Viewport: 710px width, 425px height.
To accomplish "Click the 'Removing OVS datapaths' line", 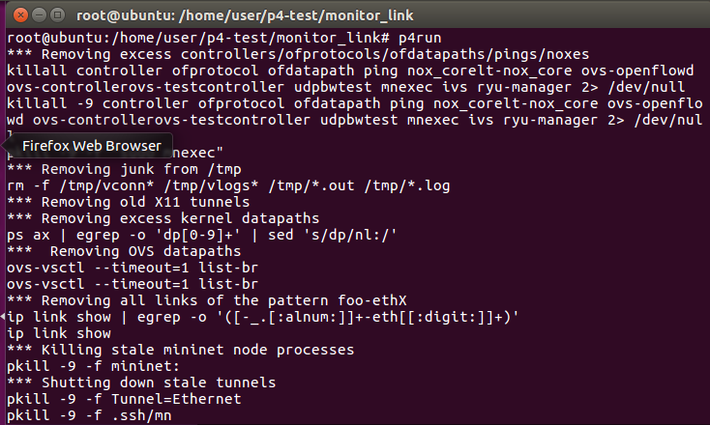I will pos(124,251).
